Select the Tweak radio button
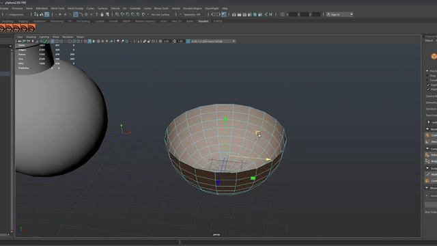This screenshot has height=246, width=437. [427, 80]
